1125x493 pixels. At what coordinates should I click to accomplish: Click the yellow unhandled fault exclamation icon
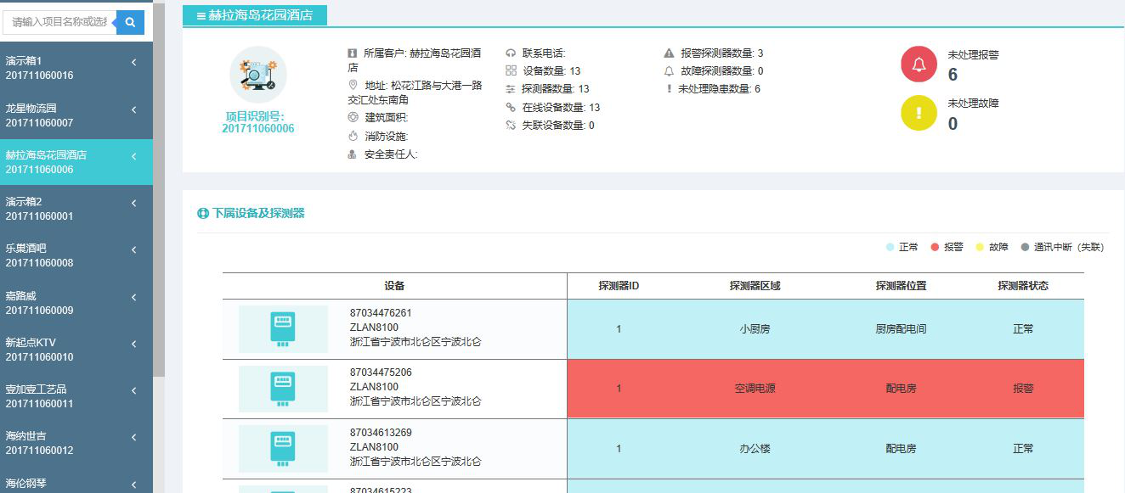[x=919, y=114]
